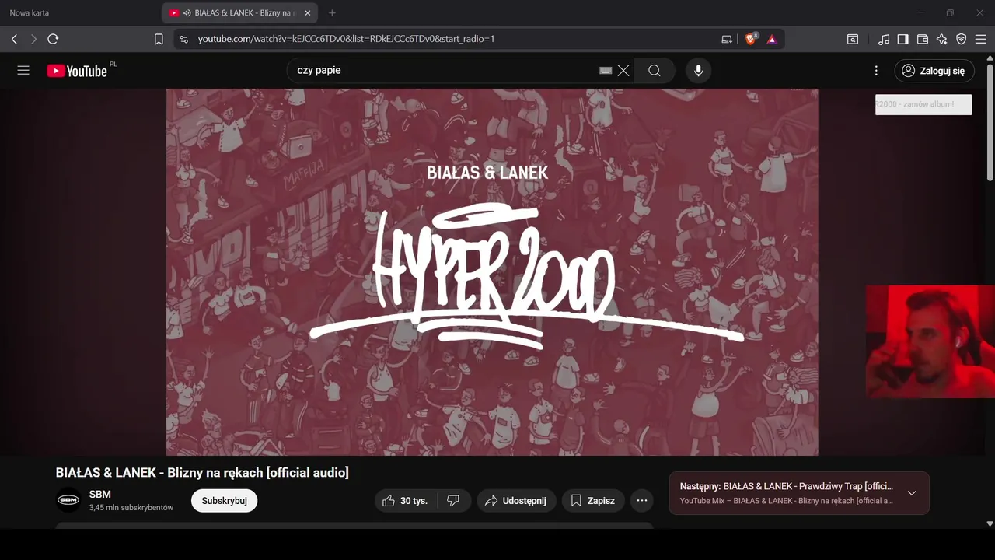Click '3,45 mln subskrybentów' text
The height and width of the screenshot is (560, 995).
coord(131,507)
